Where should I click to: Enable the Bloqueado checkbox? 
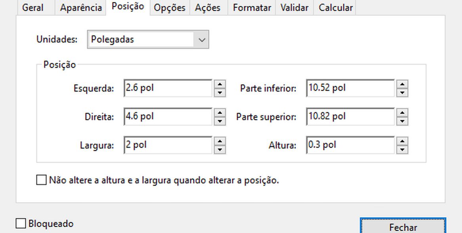coord(20,223)
